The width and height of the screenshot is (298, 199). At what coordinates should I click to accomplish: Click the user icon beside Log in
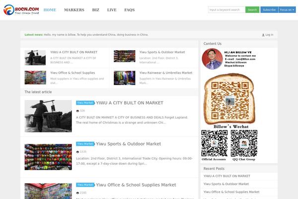263,35
